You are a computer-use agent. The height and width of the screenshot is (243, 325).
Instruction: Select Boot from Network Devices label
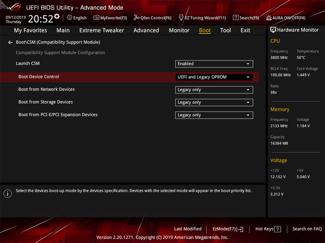46,89
